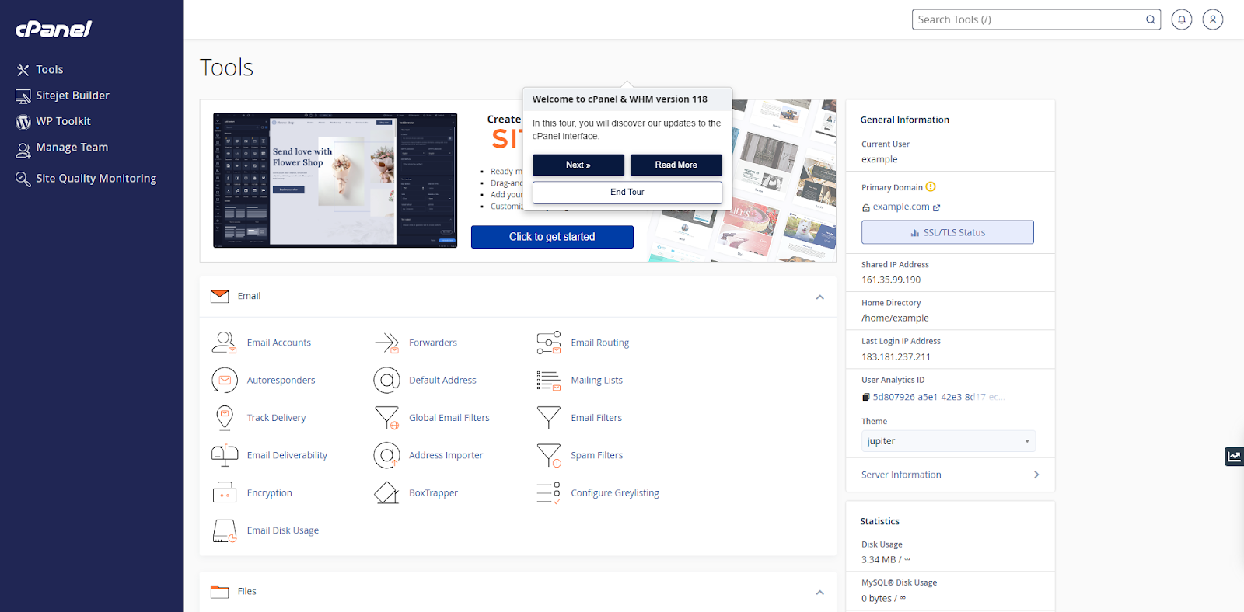Click the Track Delivery icon
The height and width of the screenshot is (612, 1244).
(x=225, y=418)
